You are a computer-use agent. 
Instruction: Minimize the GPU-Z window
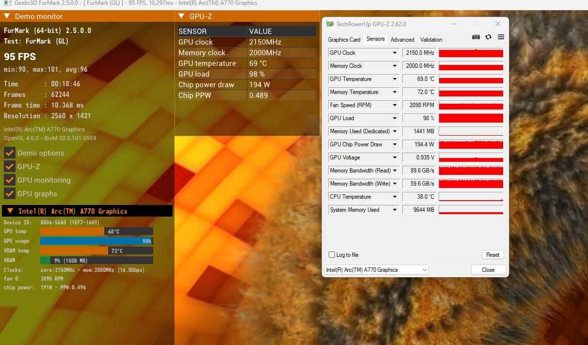(453, 24)
